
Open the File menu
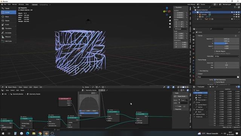[x=5, y=5]
